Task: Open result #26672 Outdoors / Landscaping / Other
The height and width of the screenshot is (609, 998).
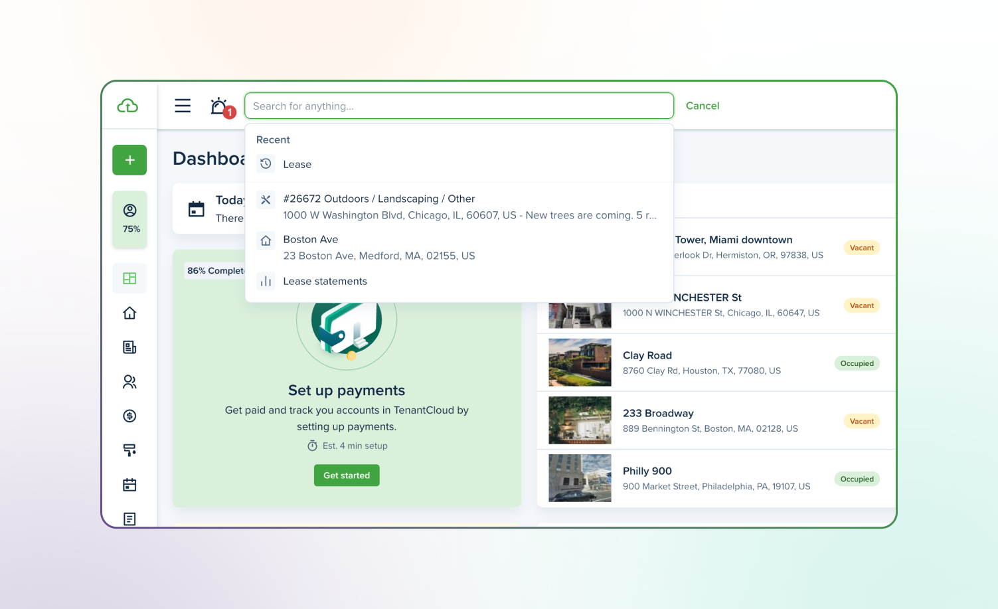Action: tap(459, 207)
